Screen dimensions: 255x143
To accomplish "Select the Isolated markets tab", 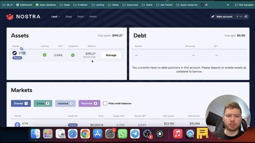I will tap(65, 103).
